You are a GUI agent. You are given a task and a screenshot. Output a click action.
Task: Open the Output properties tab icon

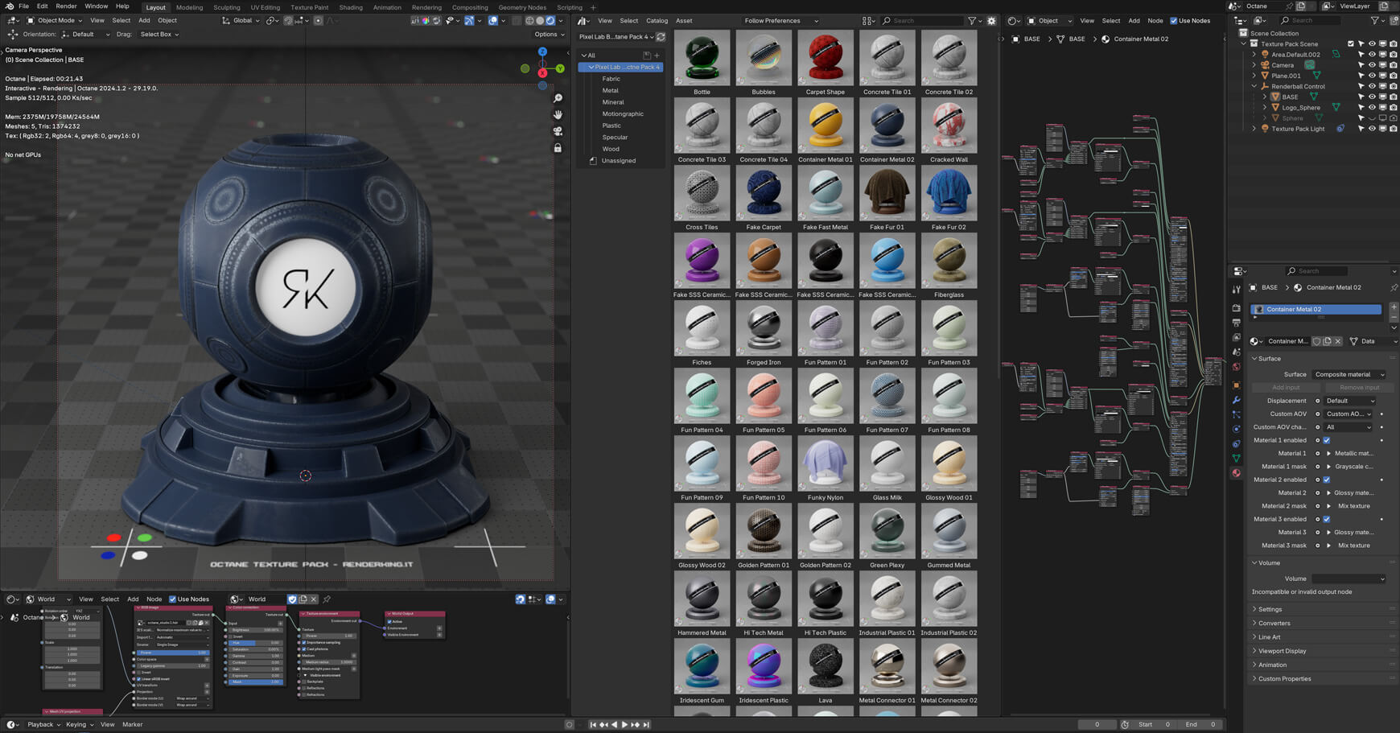coord(1237,323)
